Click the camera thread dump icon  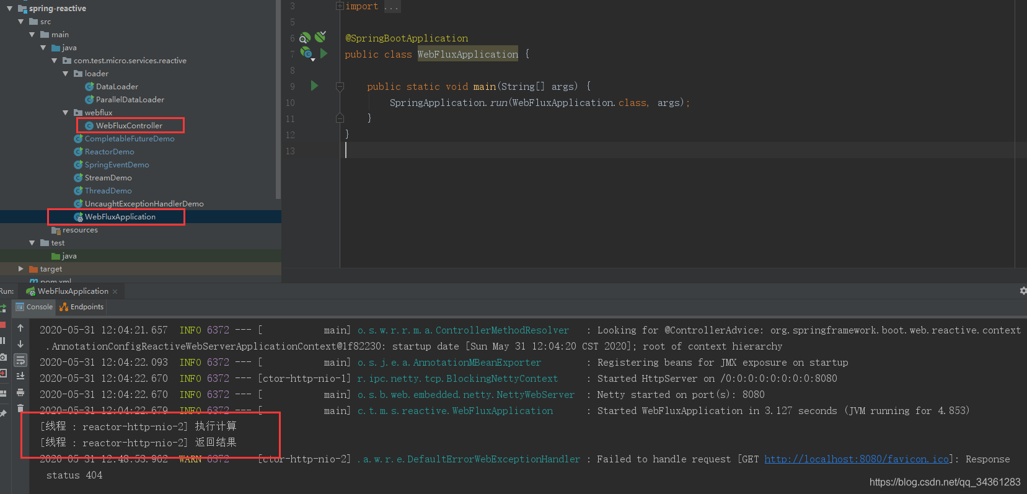(x=2, y=358)
